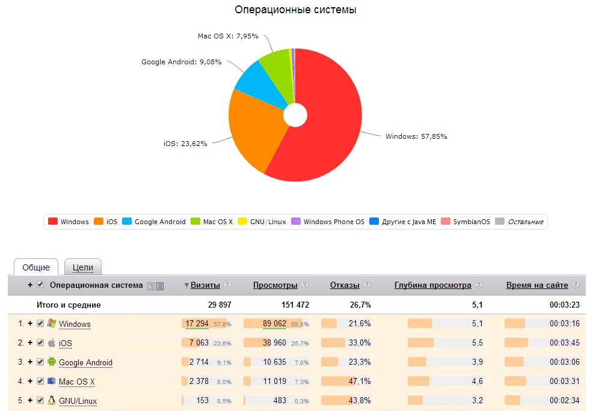
Task: Uncheck the Windows row checkbox
Action: coord(40,323)
